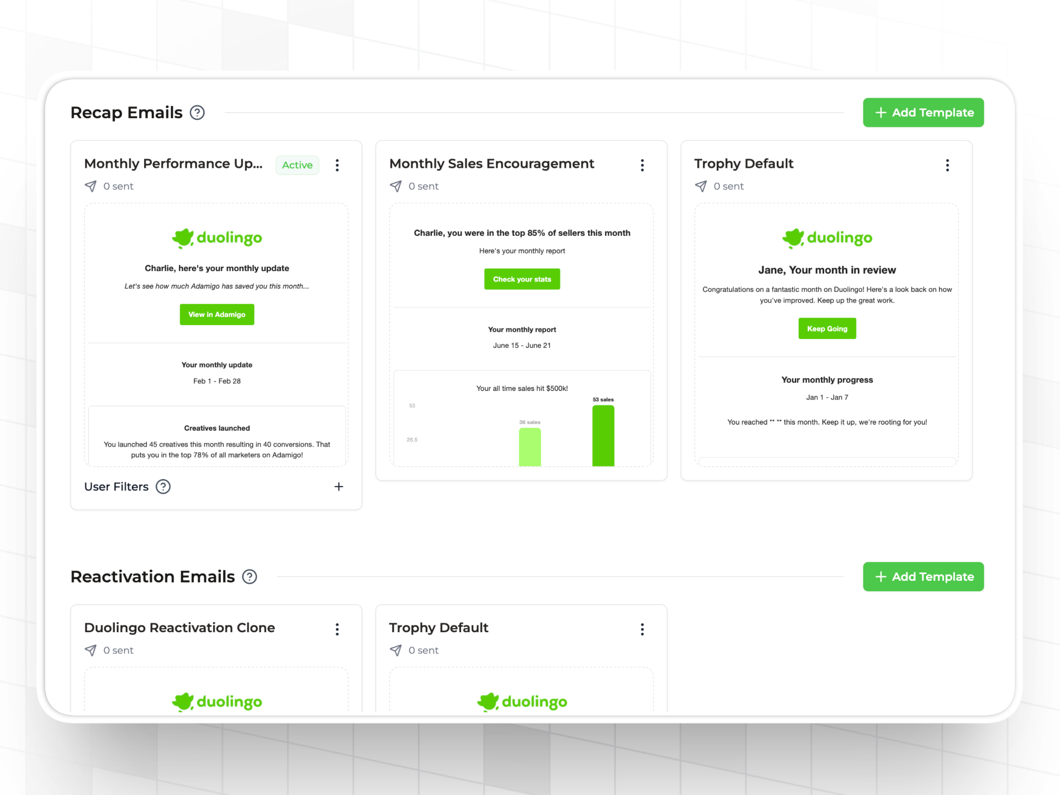
Task: Open three-dot menu on Monthly Performance Update card
Action: click(x=337, y=165)
